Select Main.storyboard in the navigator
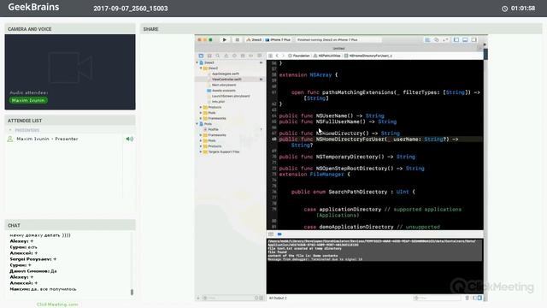The height and width of the screenshot is (308, 547). tap(224, 85)
